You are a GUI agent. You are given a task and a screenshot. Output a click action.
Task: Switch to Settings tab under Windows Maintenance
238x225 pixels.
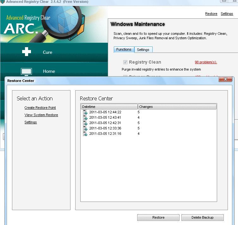[x=143, y=50]
